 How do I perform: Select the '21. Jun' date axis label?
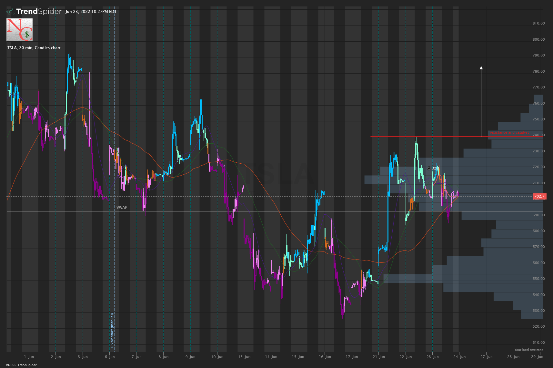(x=378, y=357)
